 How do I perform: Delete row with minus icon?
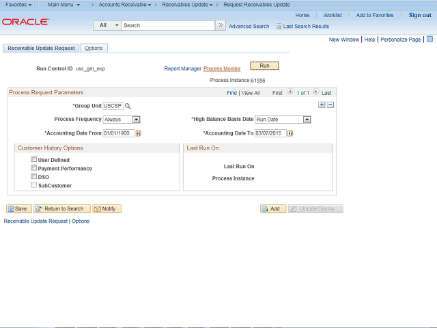point(330,105)
